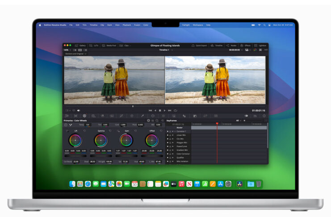Reset the Gain color wheel
The image size is (331, 217).
[135, 131]
